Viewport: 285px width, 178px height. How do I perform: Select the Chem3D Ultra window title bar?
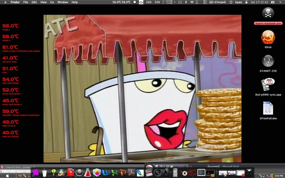tap(73, 167)
